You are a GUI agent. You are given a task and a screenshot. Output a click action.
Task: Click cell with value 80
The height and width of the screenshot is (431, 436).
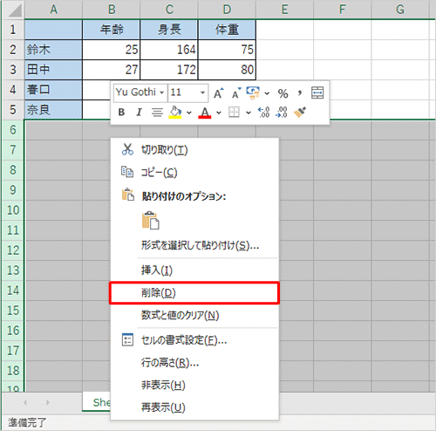pyautogui.click(x=227, y=70)
